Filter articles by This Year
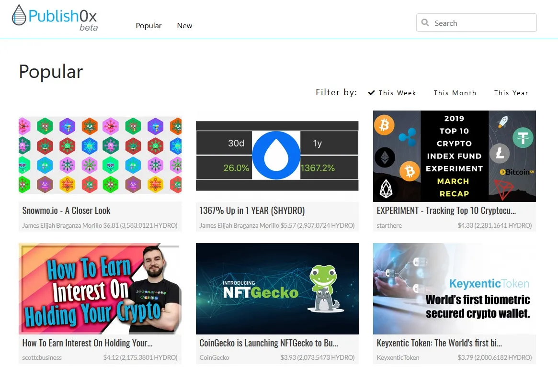The height and width of the screenshot is (367, 558). pyautogui.click(x=511, y=93)
